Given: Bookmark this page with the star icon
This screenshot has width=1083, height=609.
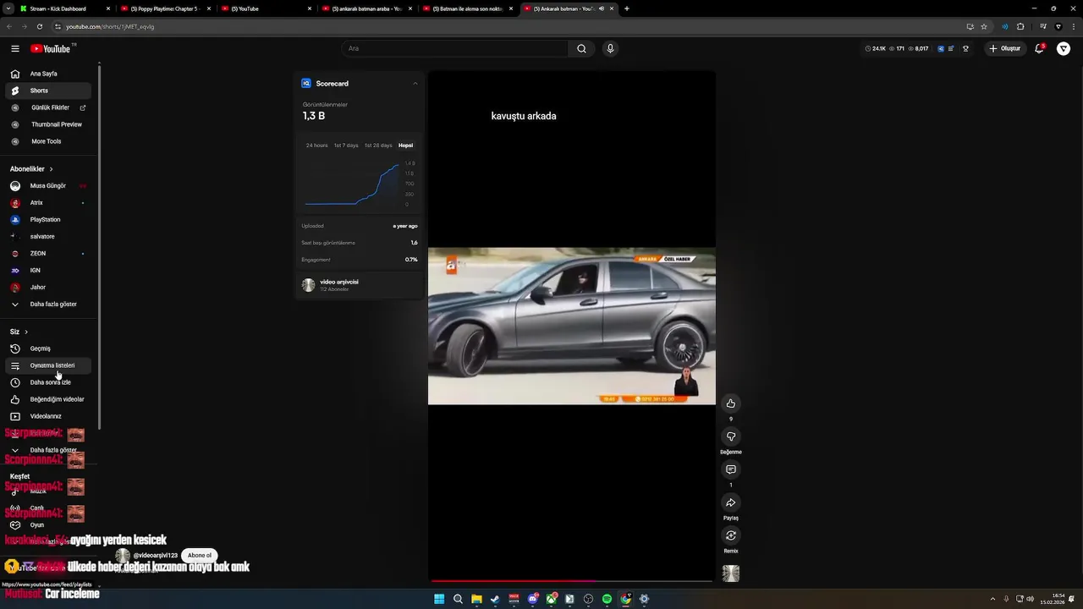Looking at the screenshot, I should tap(984, 26).
